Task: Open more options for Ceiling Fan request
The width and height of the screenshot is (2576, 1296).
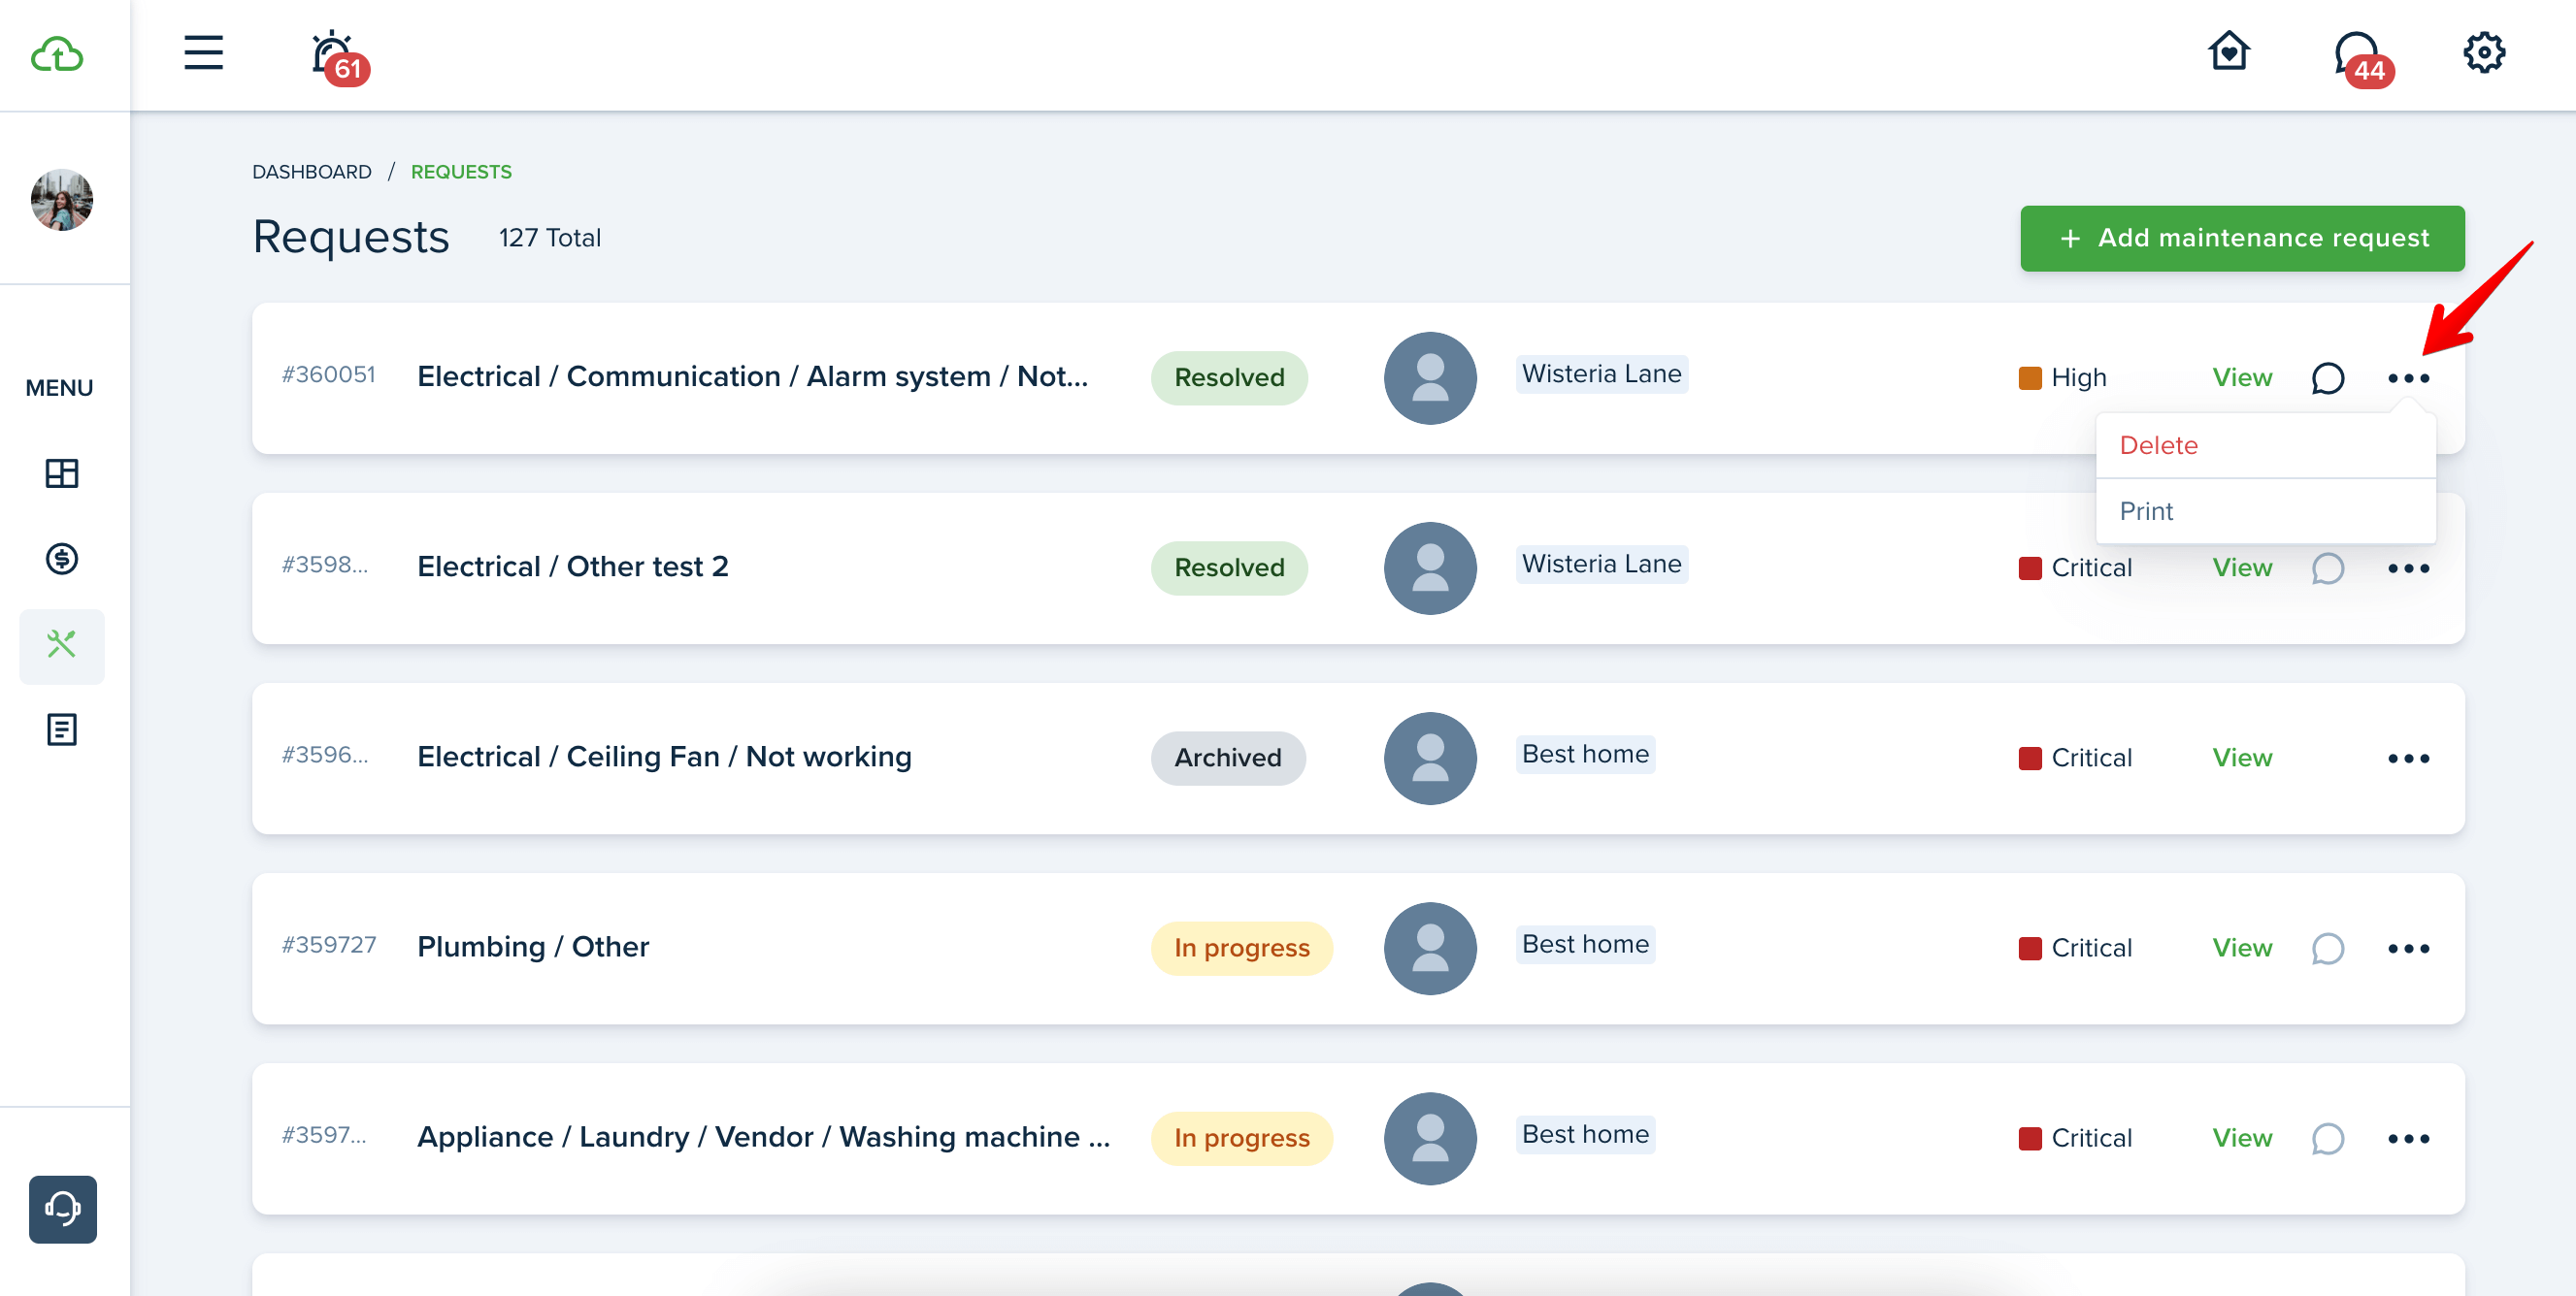Action: tap(2408, 759)
